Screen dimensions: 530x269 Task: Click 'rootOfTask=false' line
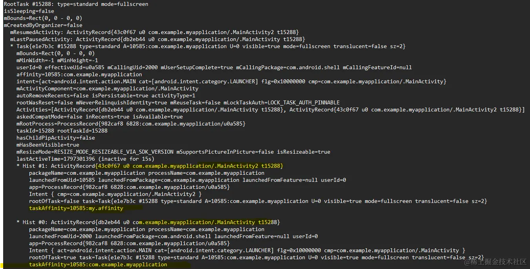258,201
